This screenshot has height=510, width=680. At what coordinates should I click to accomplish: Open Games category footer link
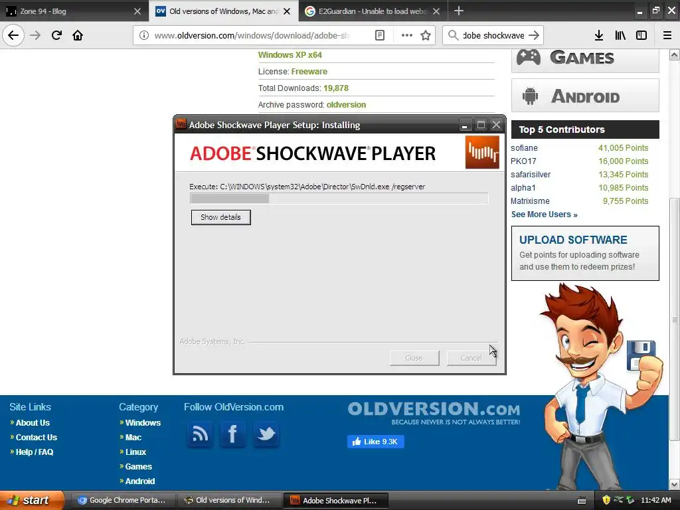tap(138, 467)
